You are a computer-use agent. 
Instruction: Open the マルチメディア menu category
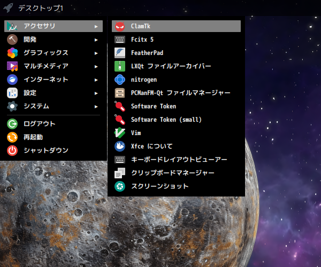53,66
